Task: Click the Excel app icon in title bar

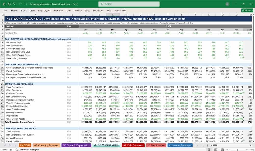Action: 4,4
